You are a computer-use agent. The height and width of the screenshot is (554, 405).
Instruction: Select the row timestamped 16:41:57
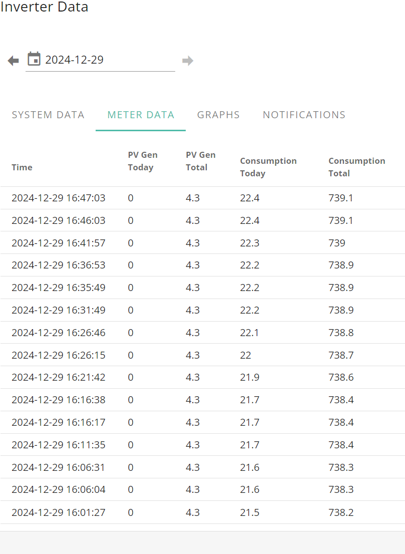pos(203,243)
